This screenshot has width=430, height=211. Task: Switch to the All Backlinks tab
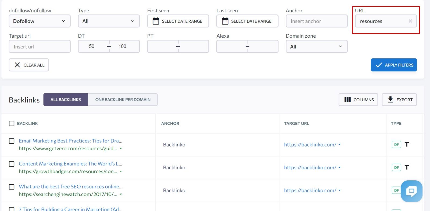point(66,99)
